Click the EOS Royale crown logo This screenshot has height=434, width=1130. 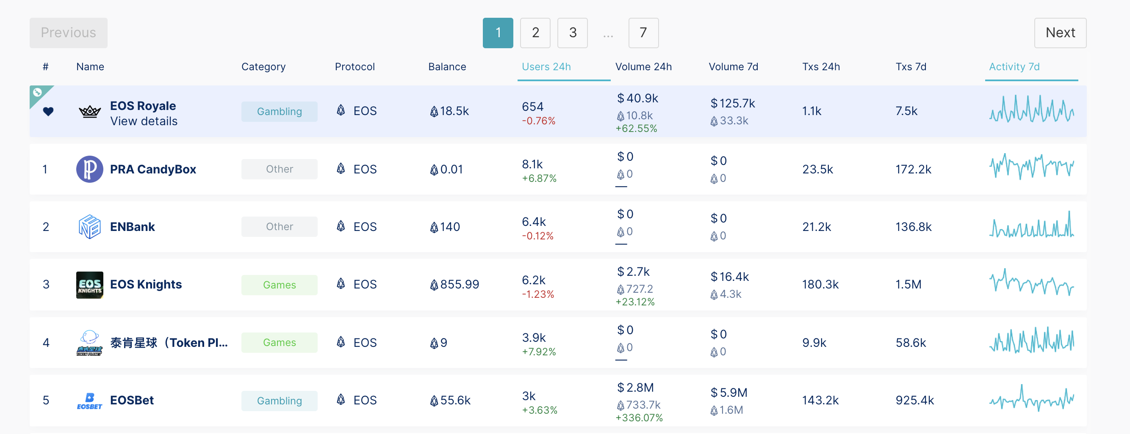(x=90, y=111)
